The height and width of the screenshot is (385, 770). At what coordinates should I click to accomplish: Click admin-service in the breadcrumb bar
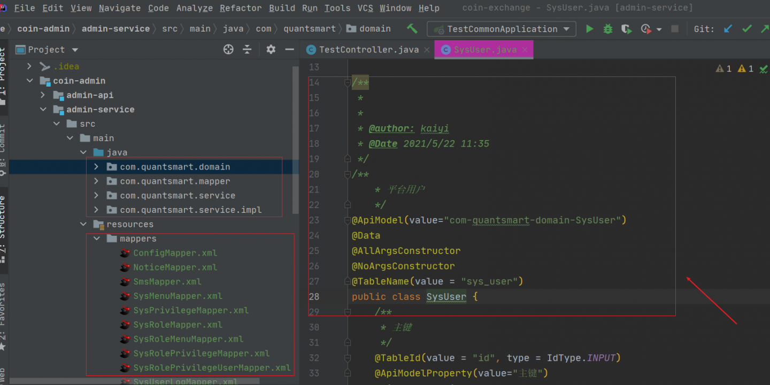[115, 29]
